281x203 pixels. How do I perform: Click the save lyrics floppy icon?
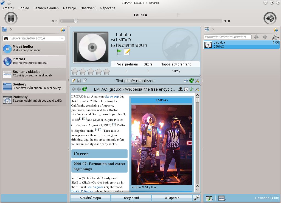(x=79, y=81)
